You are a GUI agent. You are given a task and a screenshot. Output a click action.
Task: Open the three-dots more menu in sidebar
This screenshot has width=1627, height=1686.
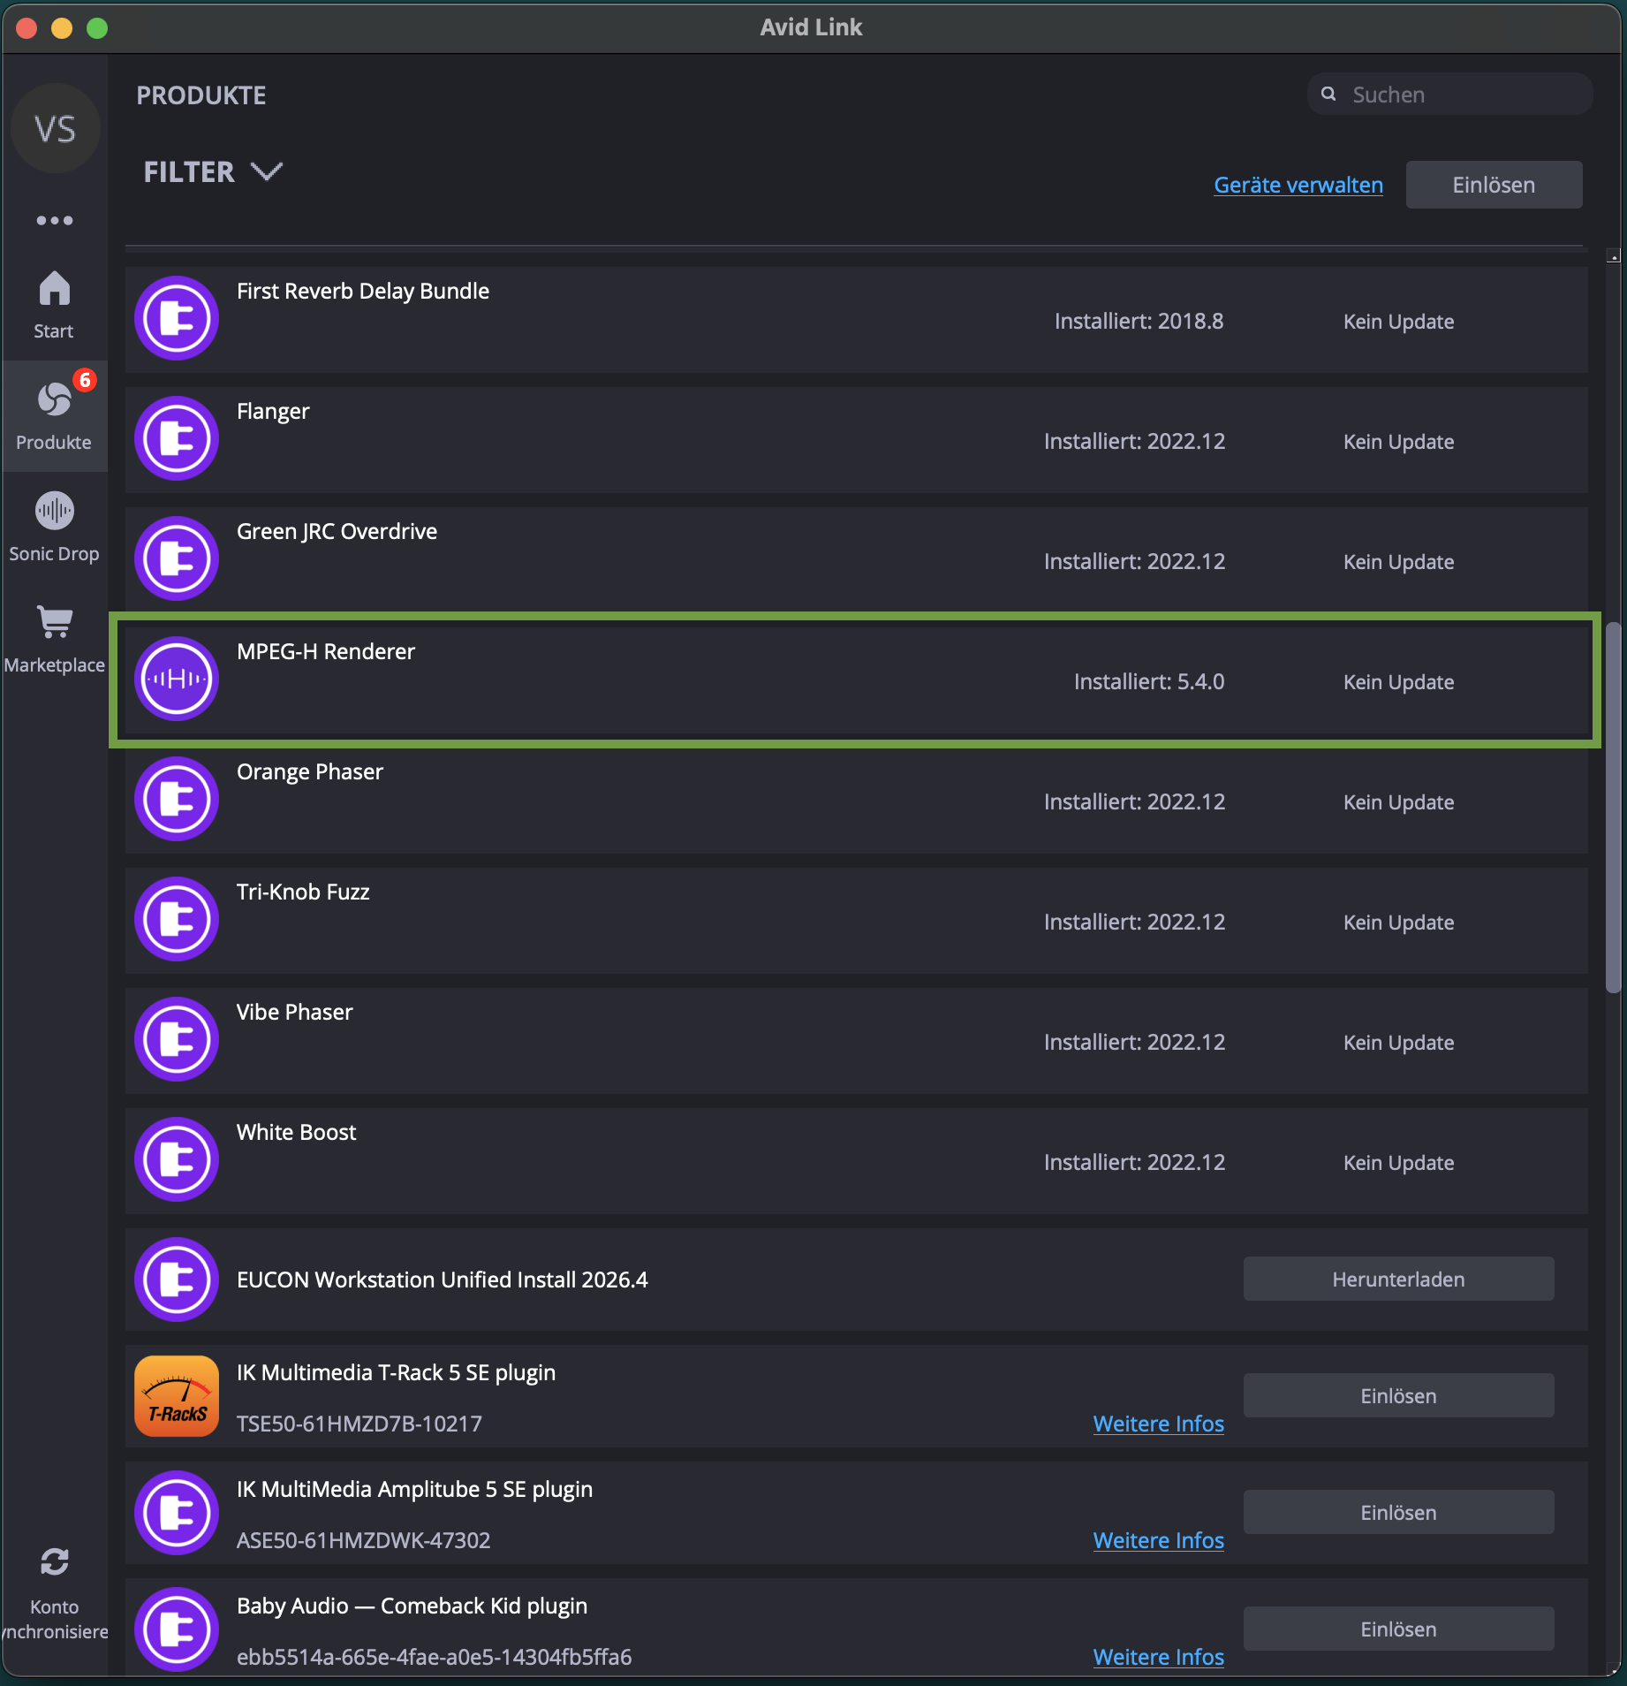[55, 220]
